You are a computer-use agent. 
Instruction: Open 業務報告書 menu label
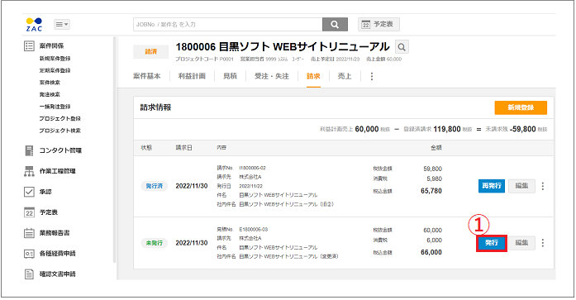coord(55,233)
